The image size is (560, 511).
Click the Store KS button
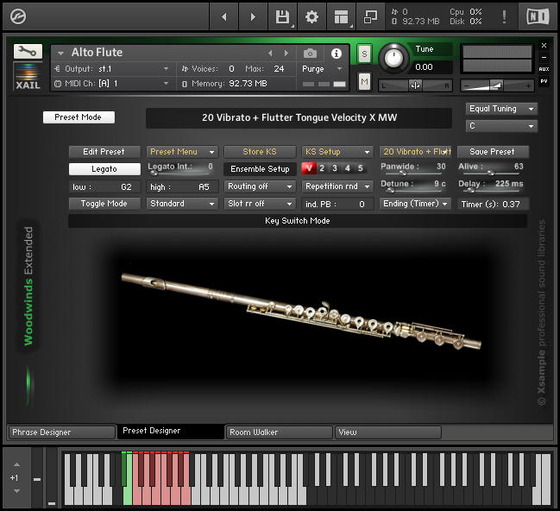(x=260, y=152)
